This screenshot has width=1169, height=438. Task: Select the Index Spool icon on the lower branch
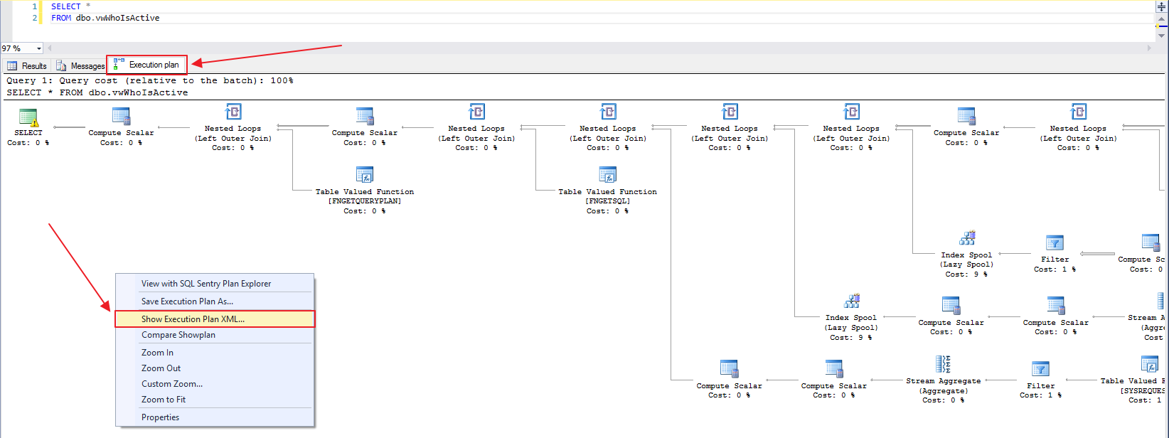[x=852, y=301]
